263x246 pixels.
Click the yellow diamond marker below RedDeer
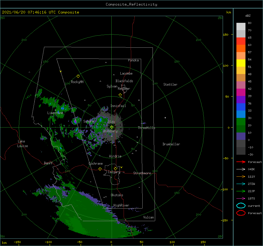click(120, 95)
